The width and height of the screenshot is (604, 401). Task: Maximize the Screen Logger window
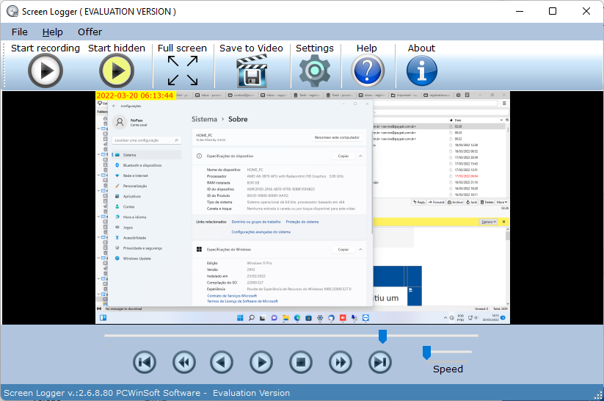tap(553, 11)
